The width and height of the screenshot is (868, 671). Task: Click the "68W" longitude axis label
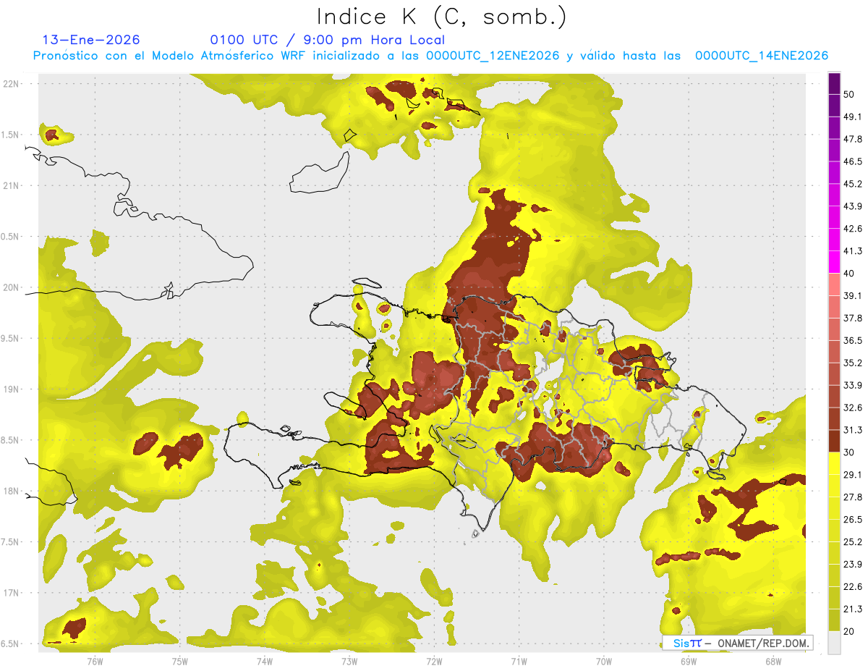pos(773,661)
